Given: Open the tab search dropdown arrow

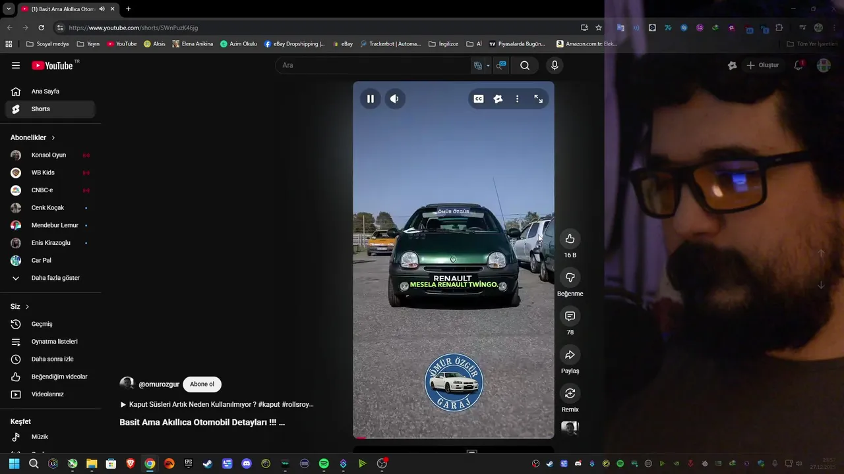Looking at the screenshot, I should tap(8, 9).
